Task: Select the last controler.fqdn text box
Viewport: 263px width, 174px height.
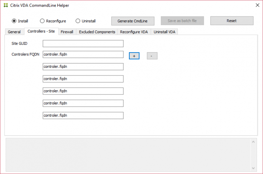Action: [x=83, y=115]
